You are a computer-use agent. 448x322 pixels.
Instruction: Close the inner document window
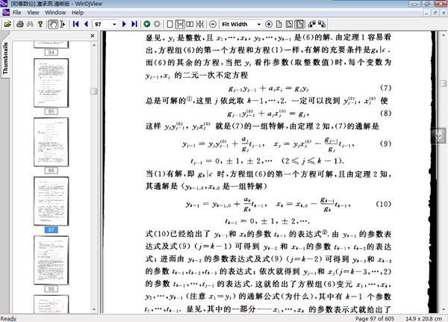point(444,13)
